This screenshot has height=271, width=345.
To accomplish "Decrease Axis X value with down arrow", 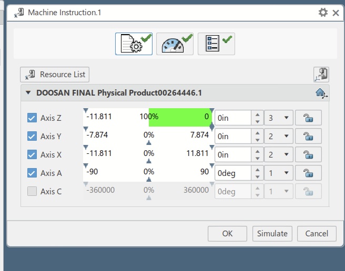I will (x=257, y=158).
